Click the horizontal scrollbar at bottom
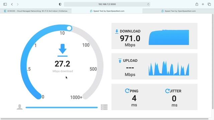214x120 pixels. 104,119
